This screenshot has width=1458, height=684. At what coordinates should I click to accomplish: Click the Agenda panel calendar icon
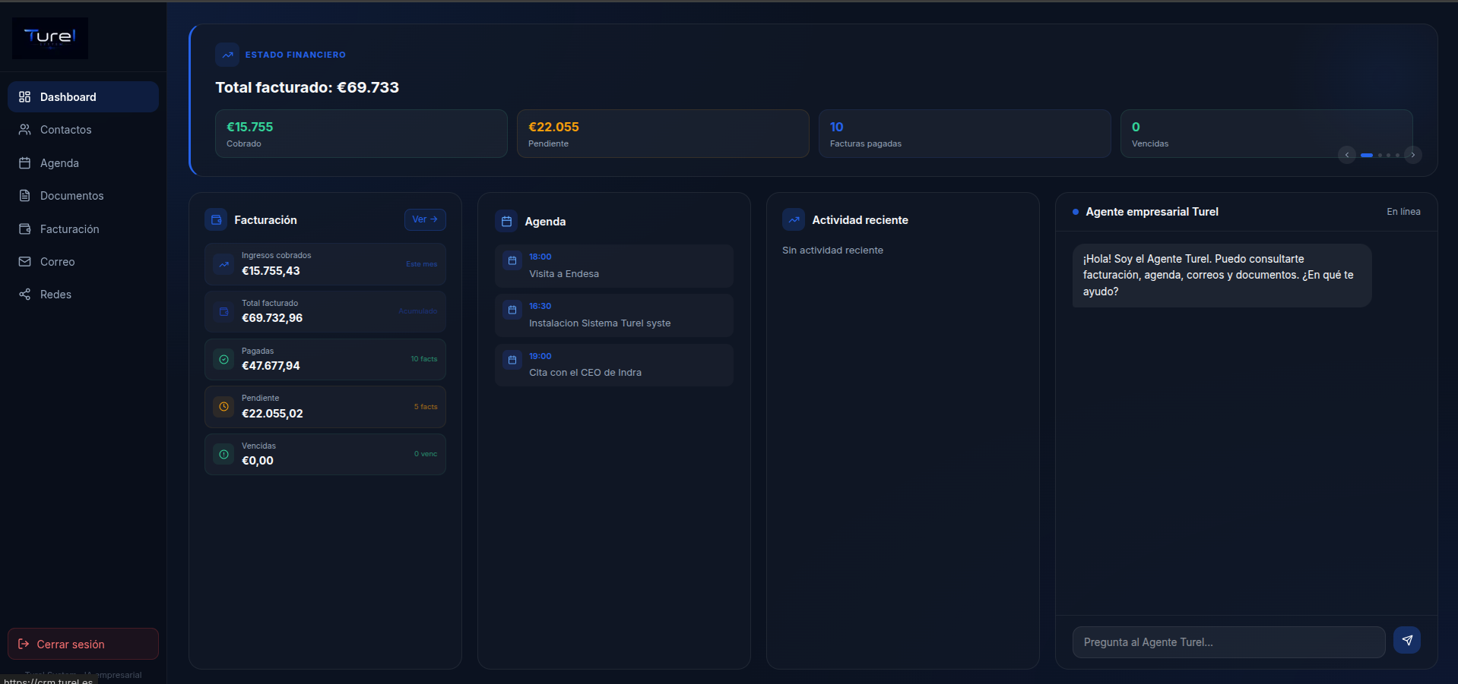[x=507, y=222]
